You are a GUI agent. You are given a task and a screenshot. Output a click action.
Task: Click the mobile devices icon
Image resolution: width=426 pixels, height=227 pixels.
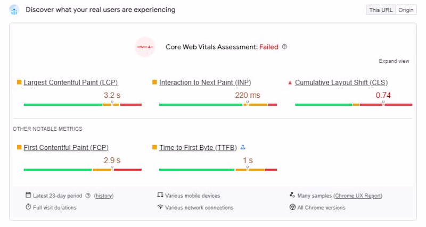click(x=160, y=196)
